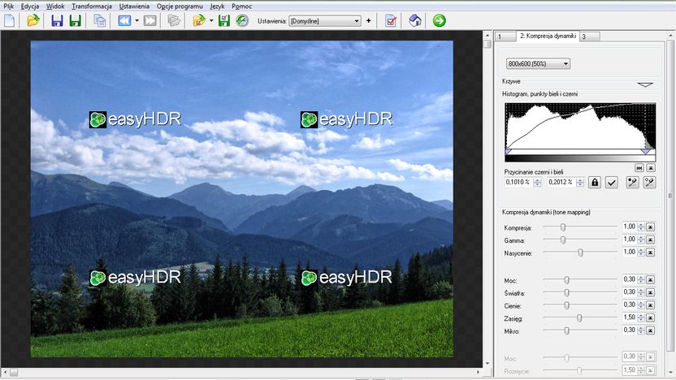
Task: Click the Światła slider handle
Action: (566, 292)
